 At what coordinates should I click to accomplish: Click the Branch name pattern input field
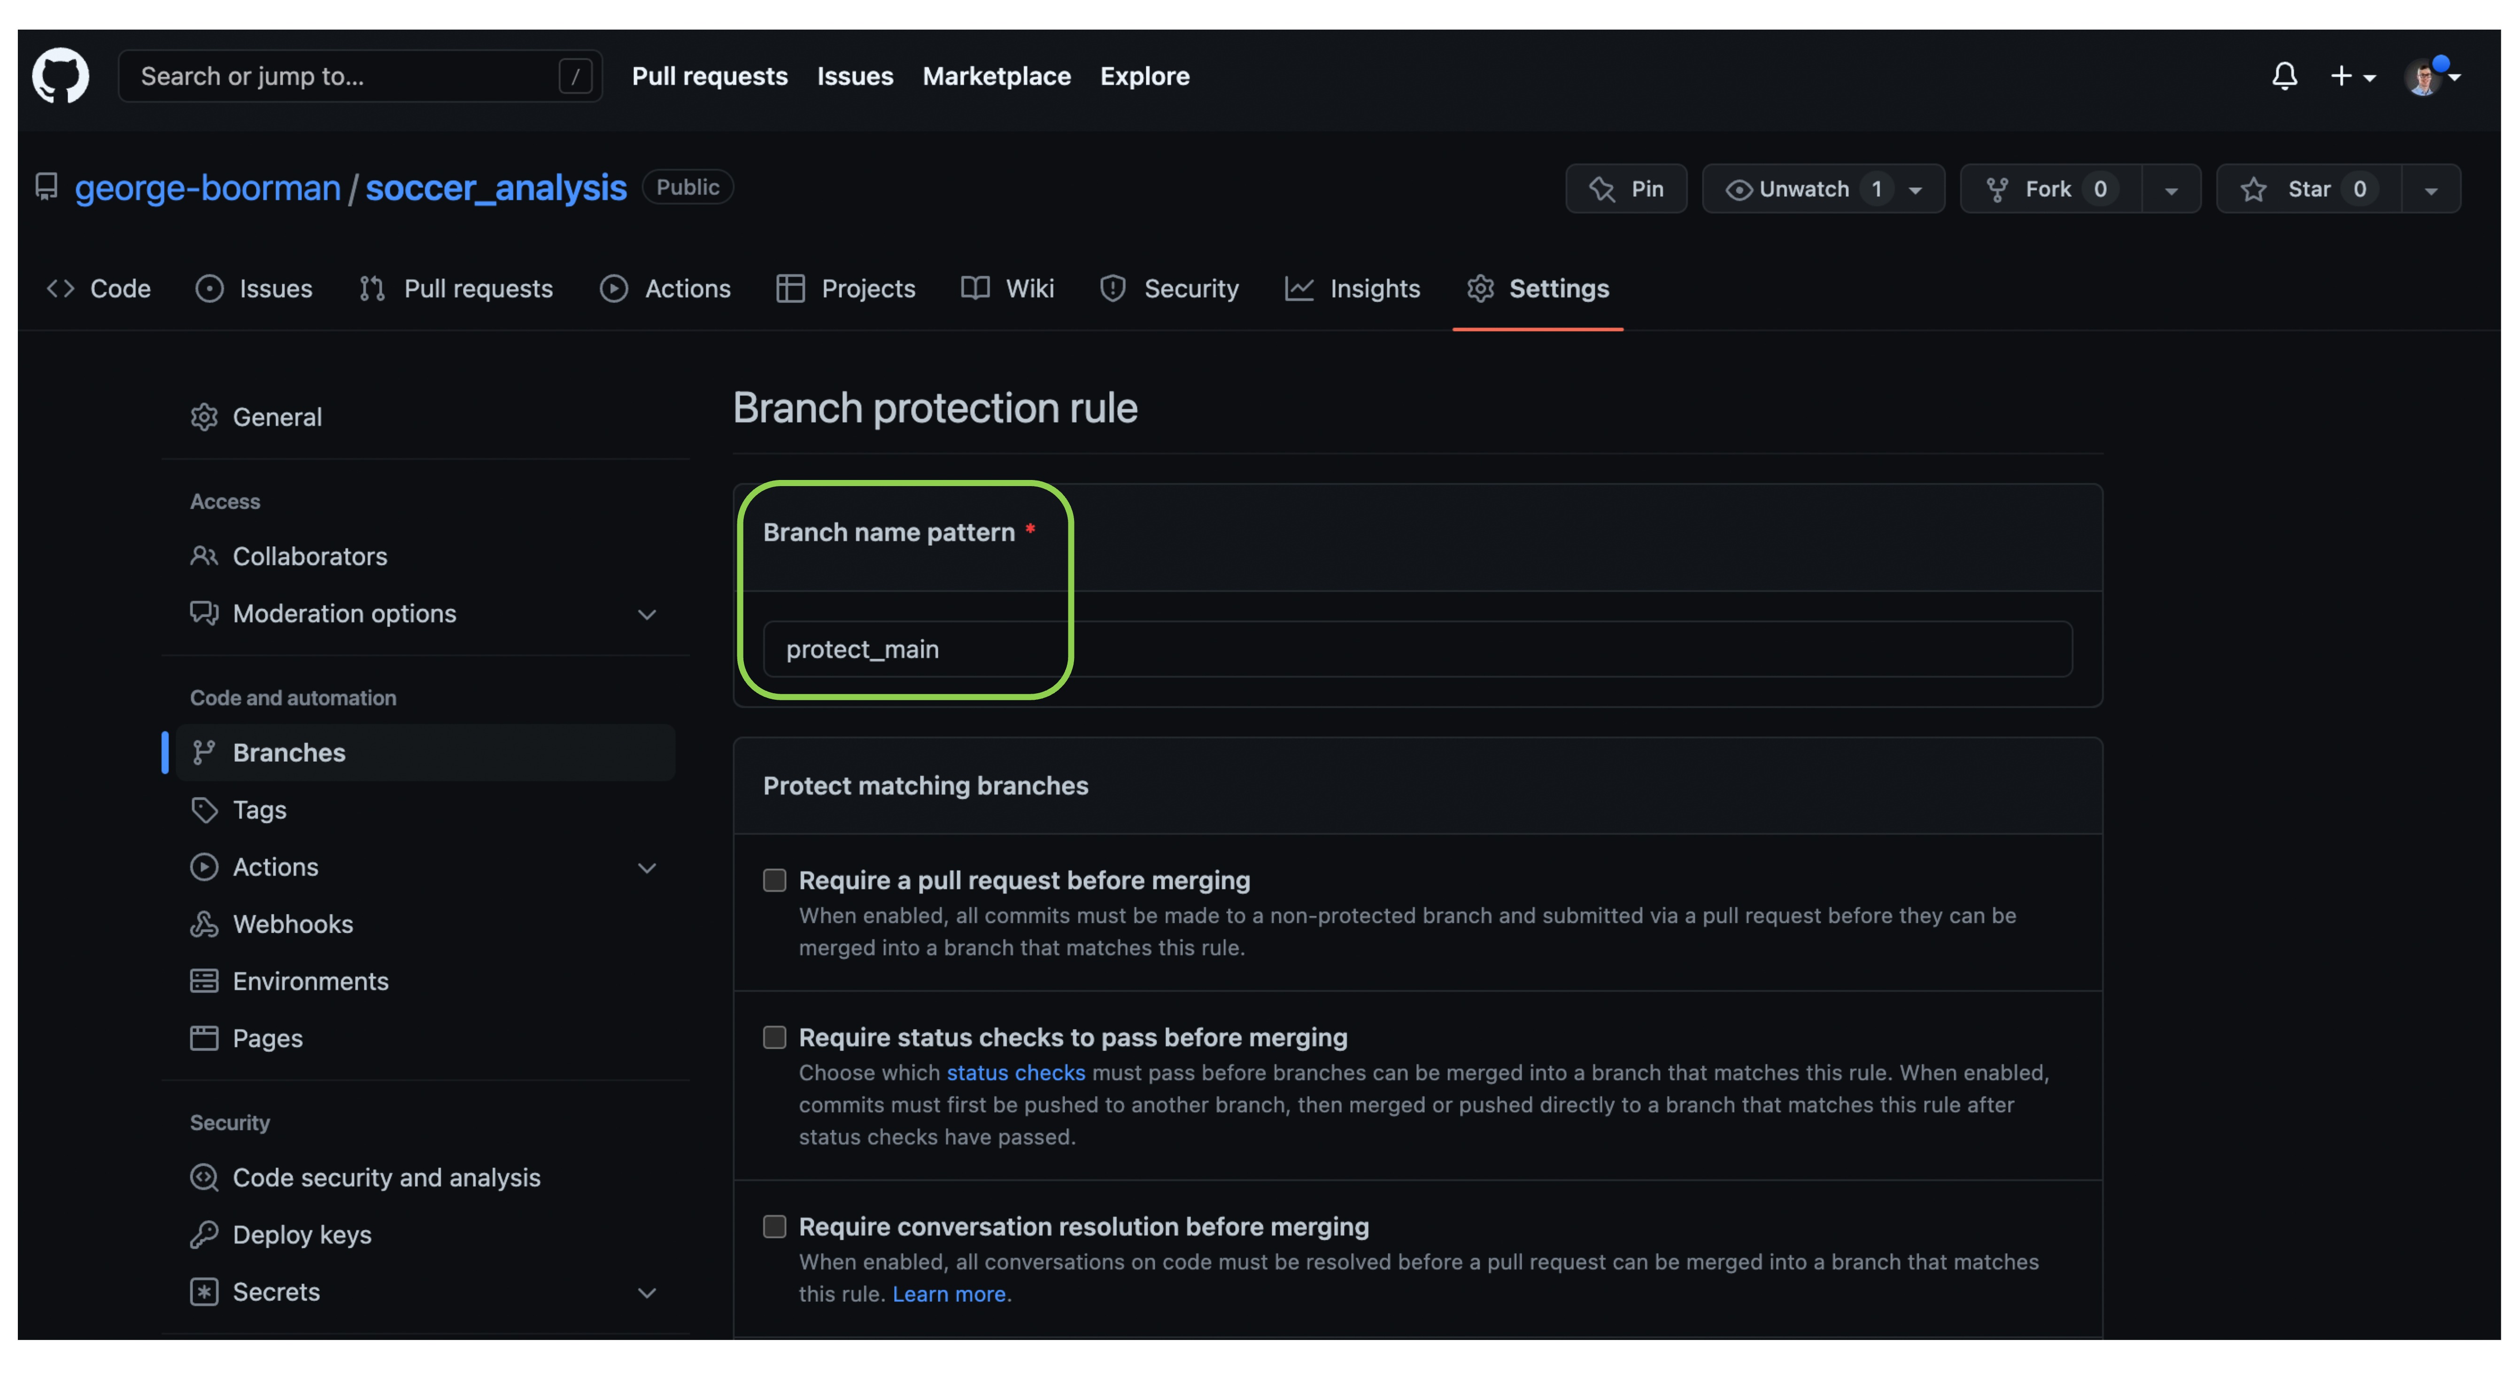click(x=1416, y=649)
